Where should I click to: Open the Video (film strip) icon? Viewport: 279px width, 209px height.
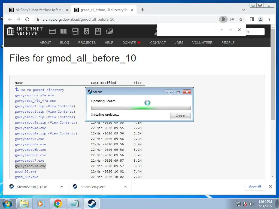coord(75,31)
